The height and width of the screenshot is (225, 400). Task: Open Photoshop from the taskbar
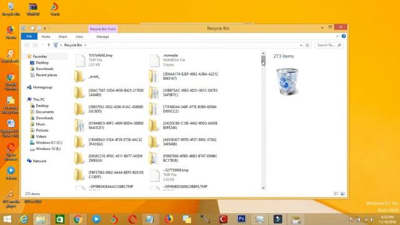241,219
